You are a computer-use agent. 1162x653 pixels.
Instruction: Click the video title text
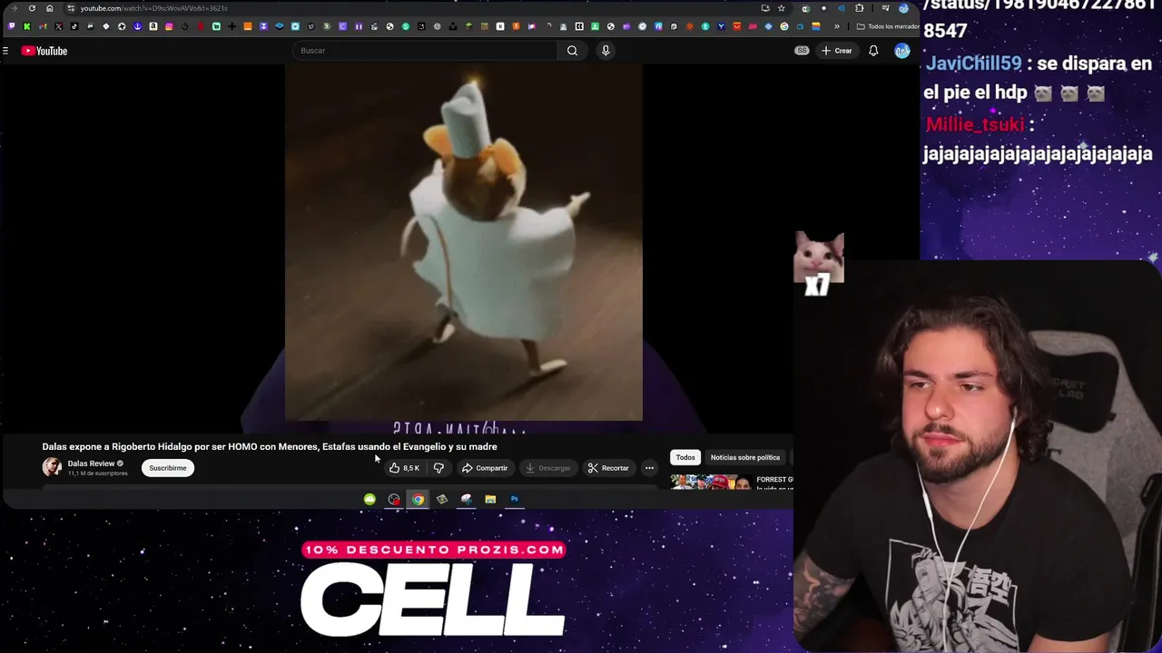click(x=270, y=446)
